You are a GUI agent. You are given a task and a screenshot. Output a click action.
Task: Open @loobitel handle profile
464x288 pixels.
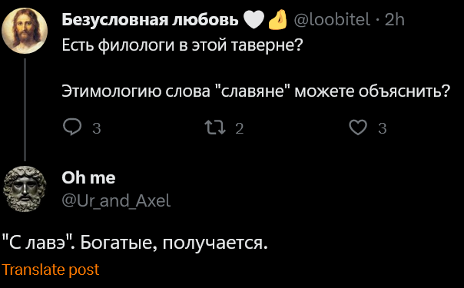(332, 20)
